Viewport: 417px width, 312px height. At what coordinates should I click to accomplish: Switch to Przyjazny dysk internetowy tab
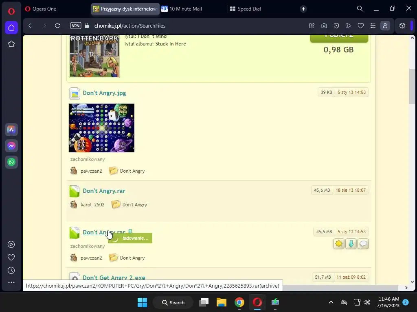click(125, 9)
